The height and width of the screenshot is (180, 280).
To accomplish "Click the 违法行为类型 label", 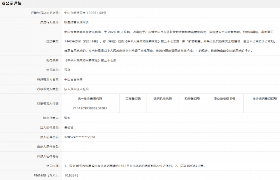I will 50,22.
